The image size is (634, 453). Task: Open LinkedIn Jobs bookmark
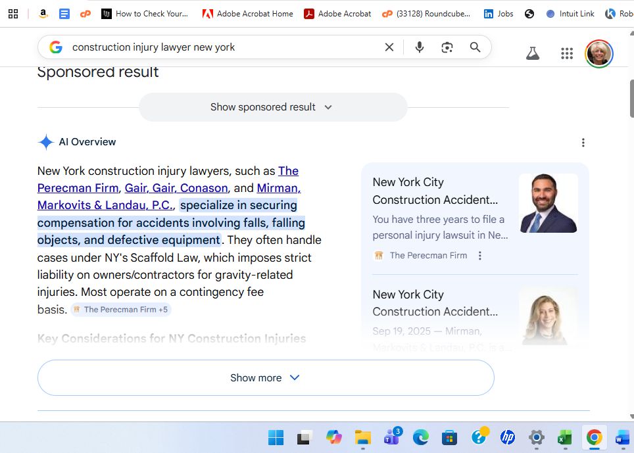(499, 14)
